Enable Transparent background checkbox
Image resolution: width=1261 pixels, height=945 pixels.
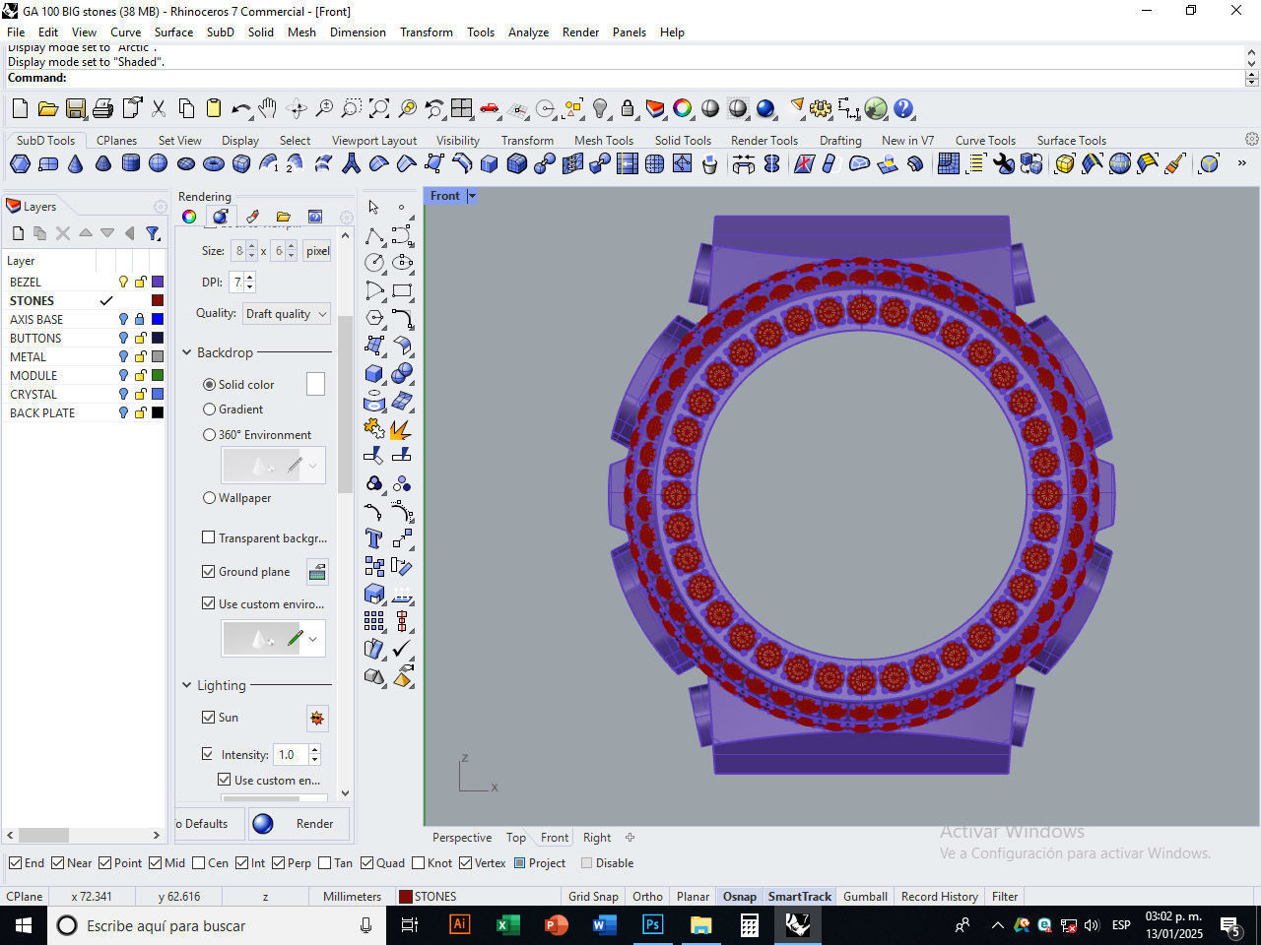(x=208, y=537)
